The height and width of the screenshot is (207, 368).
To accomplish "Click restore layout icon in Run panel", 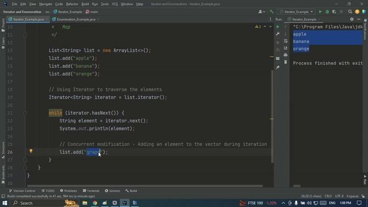I will point(278,59).
